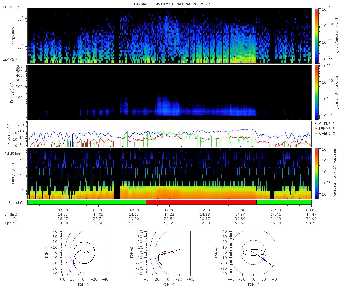Image resolution: width=346 pixels, height=288 pixels.
Task: Click the LEMMS pressure color scale bar
Action: (316, 92)
